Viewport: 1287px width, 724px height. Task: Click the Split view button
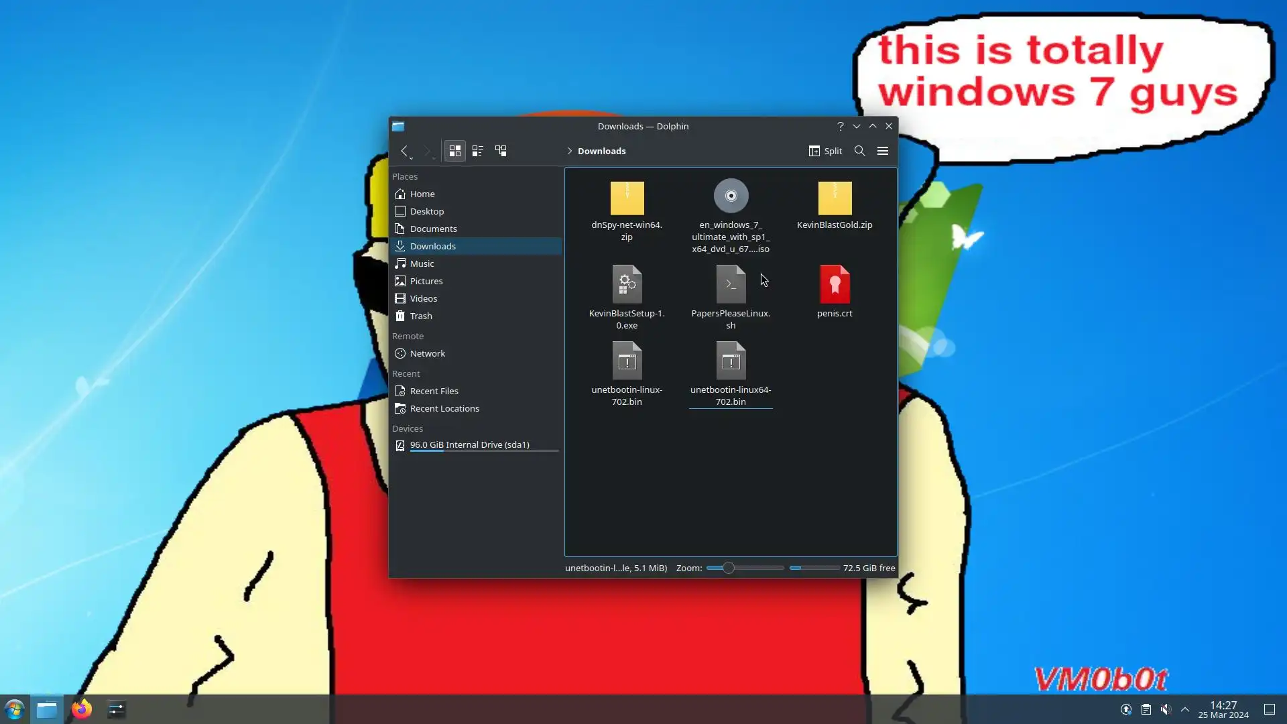[825, 151]
